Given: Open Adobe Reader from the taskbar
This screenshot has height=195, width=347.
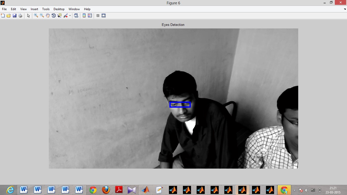Looking at the screenshot, I should (x=119, y=190).
